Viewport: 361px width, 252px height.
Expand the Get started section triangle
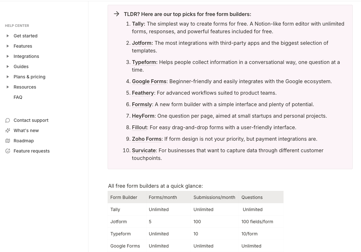pos(8,36)
